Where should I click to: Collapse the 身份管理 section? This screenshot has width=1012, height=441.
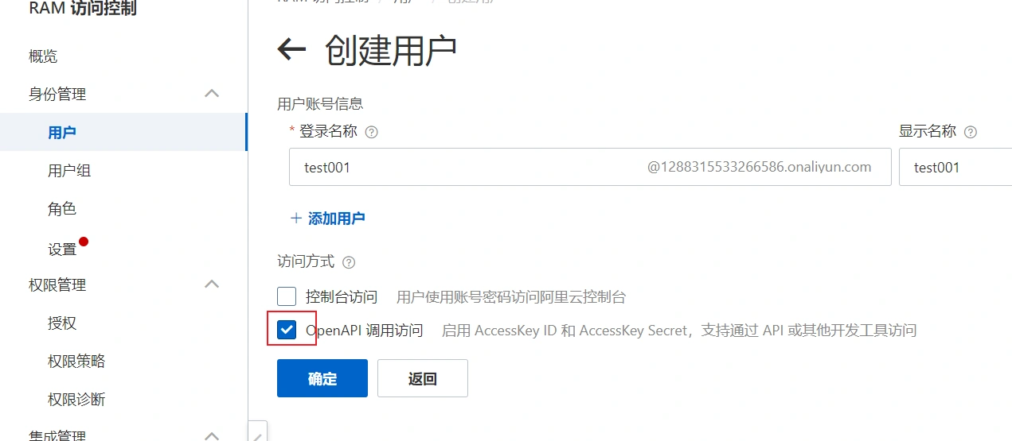pos(212,94)
